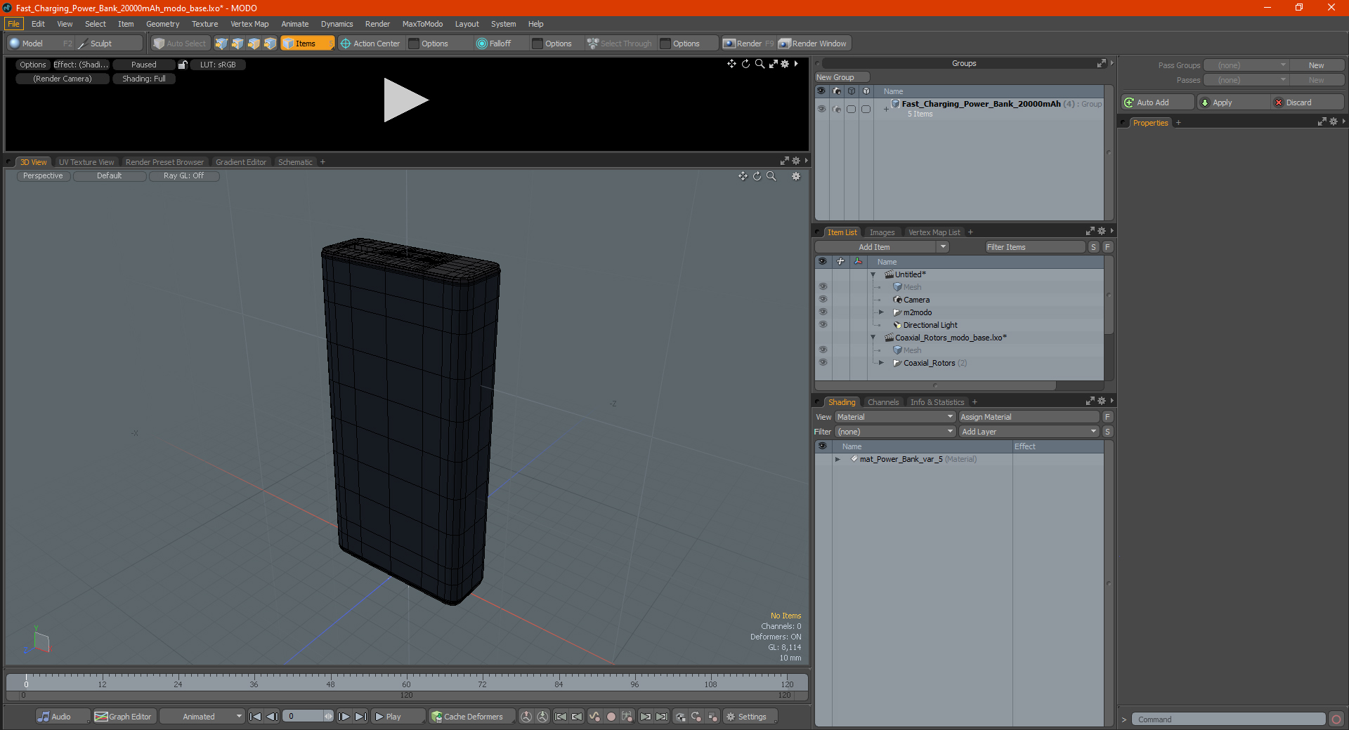
Task: Toggle the render preview lock icon
Action: [x=183, y=65]
